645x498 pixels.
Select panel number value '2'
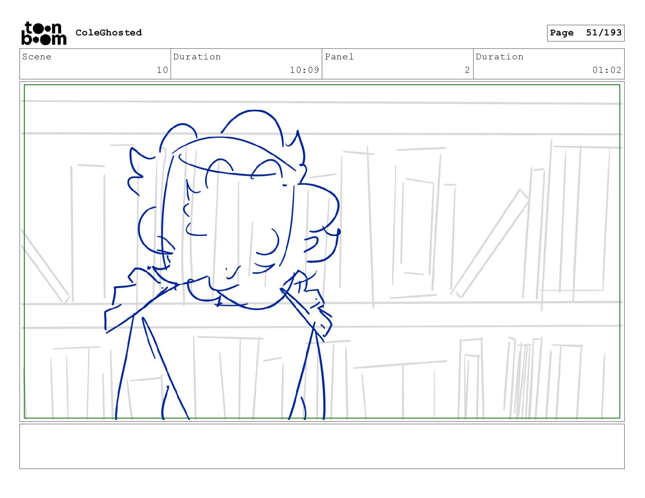pyautogui.click(x=467, y=70)
